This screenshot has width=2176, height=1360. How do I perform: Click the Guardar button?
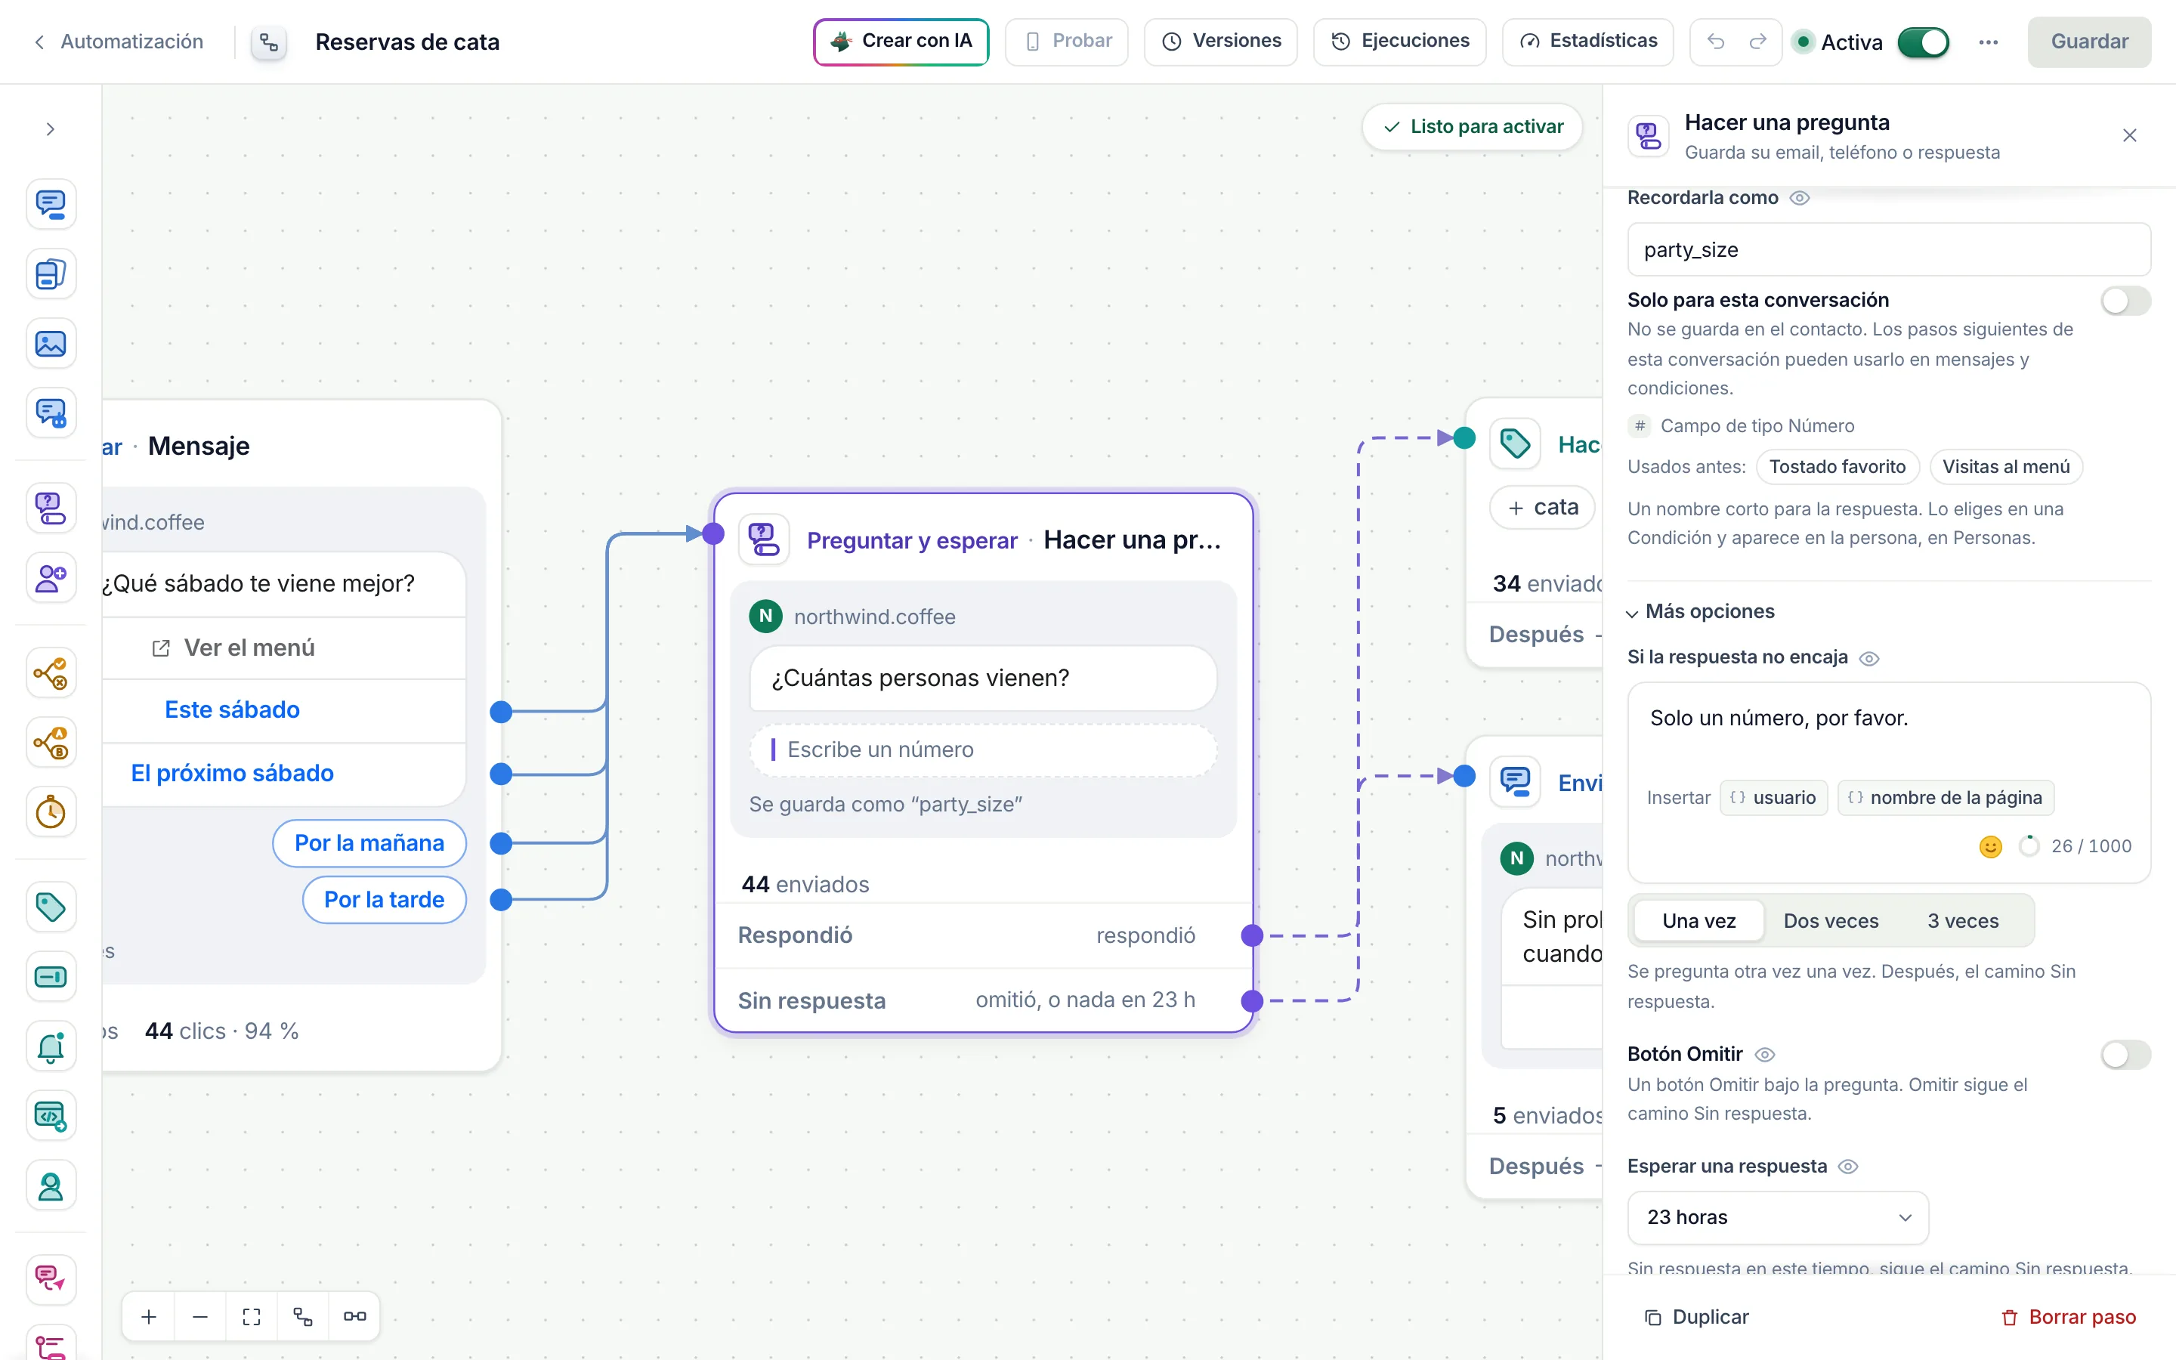pyautogui.click(x=2089, y=42)
